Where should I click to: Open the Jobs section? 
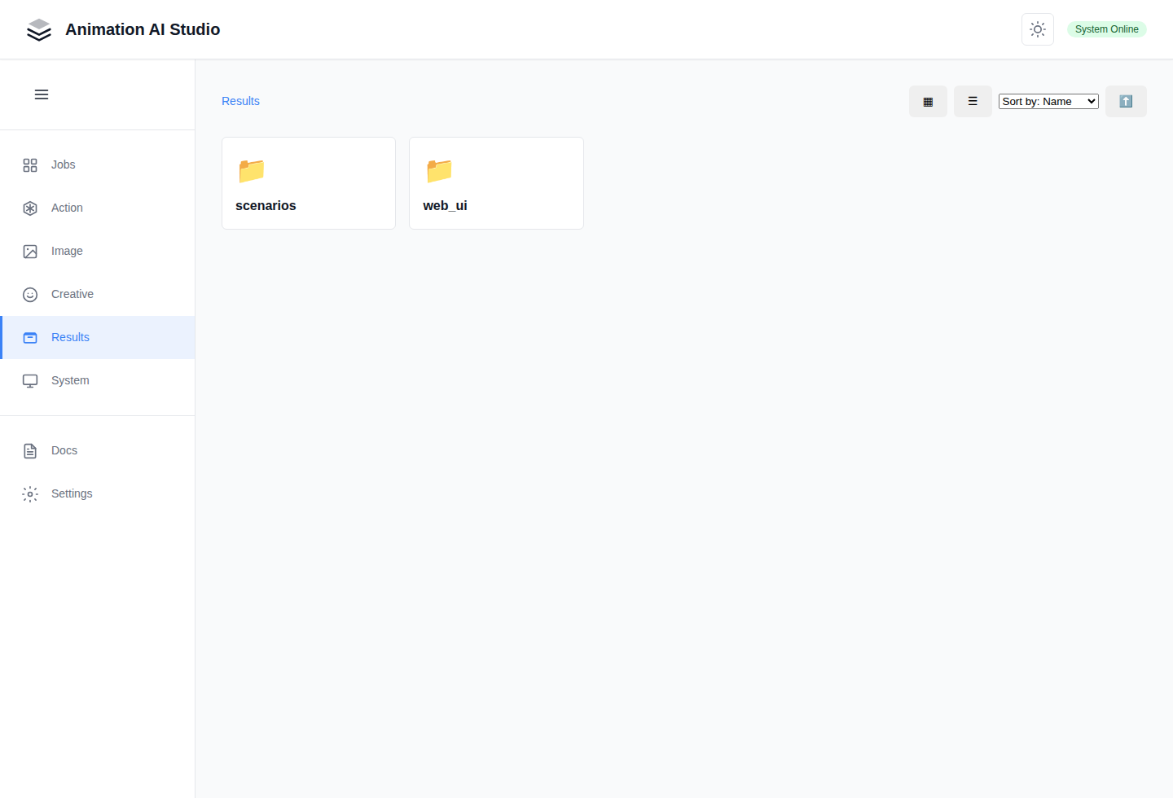click(x=64, y=164)
